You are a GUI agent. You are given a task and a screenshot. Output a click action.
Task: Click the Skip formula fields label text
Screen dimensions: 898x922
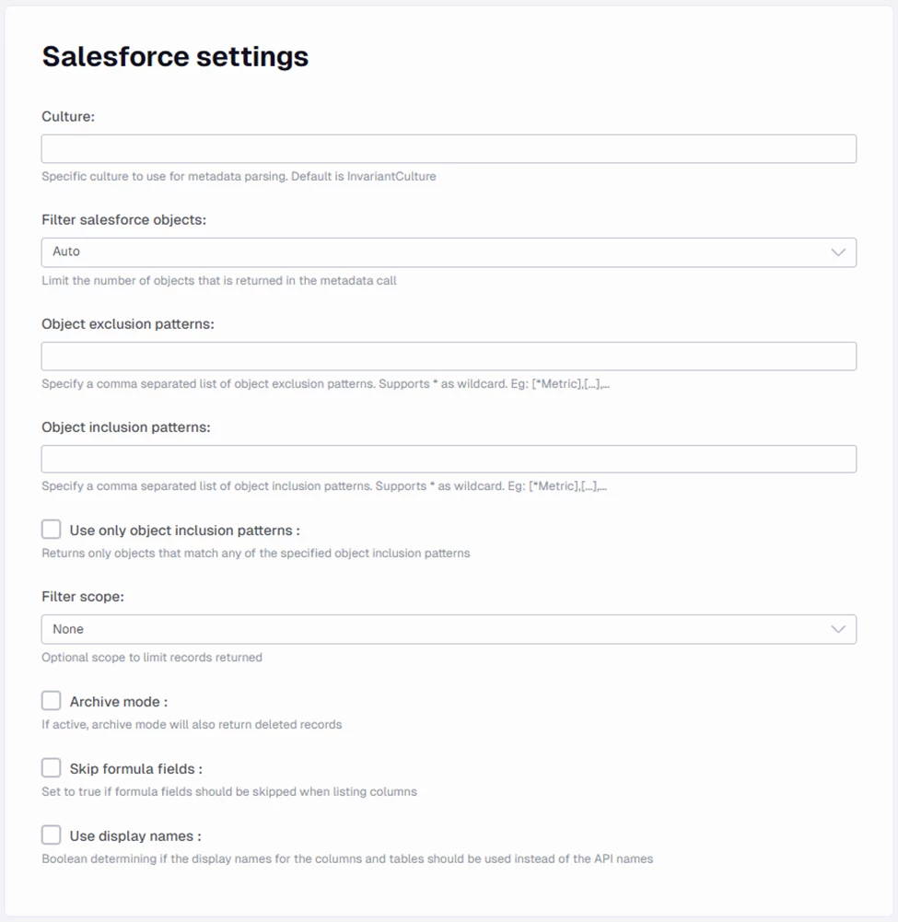(x=135, y=769)
